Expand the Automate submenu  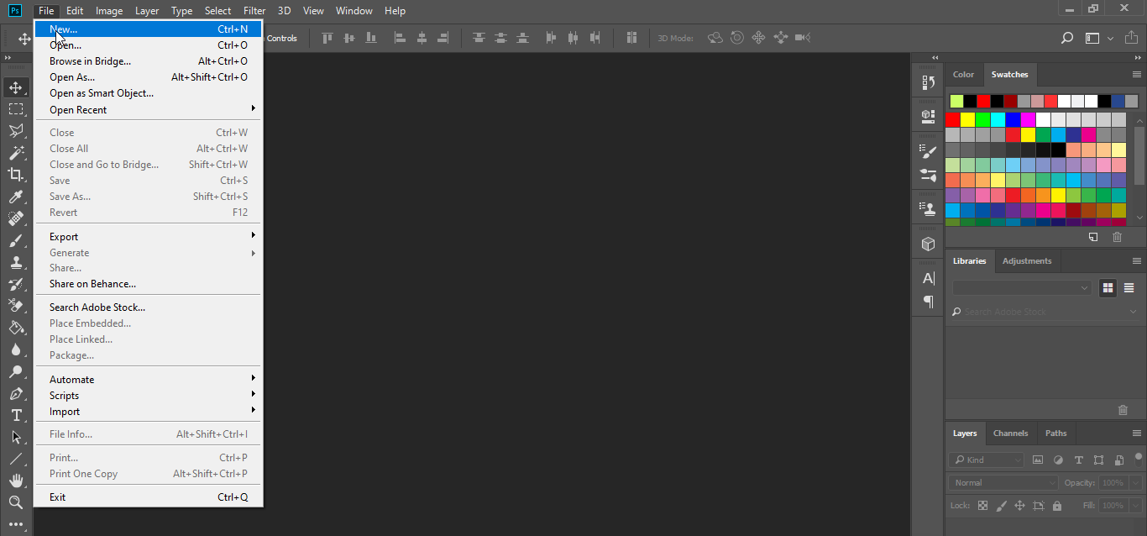pyautogui.click(x=148, y=380)
